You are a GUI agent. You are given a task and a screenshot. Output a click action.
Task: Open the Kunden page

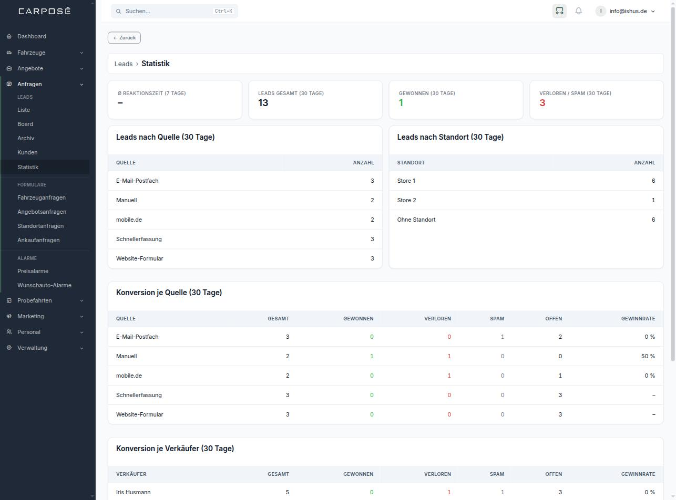click(27, 152)
